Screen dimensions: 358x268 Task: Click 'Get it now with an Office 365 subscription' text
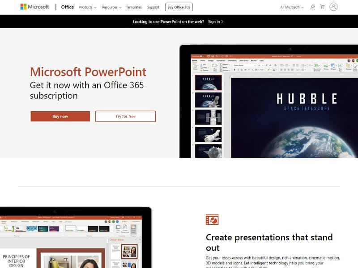[x=87, y=90]
